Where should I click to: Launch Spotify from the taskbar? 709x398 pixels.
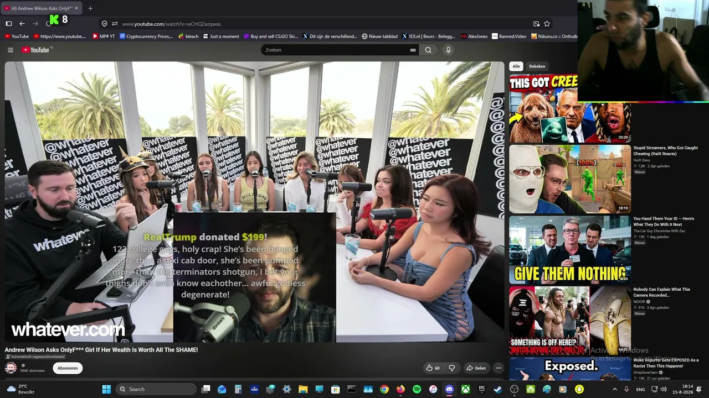(x=417, y=389)
